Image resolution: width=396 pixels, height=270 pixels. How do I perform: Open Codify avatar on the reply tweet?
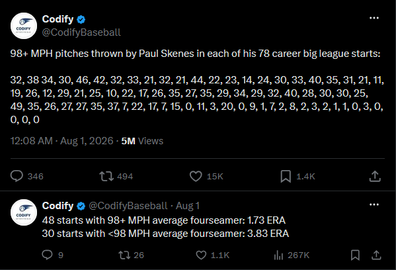click(x=24, y=212)
